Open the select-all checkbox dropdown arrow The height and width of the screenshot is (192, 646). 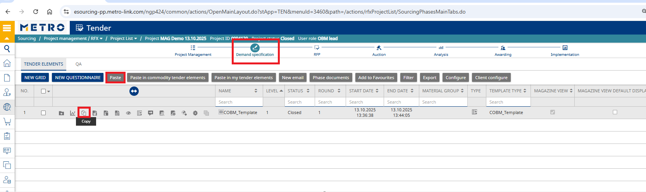(48, 92)
